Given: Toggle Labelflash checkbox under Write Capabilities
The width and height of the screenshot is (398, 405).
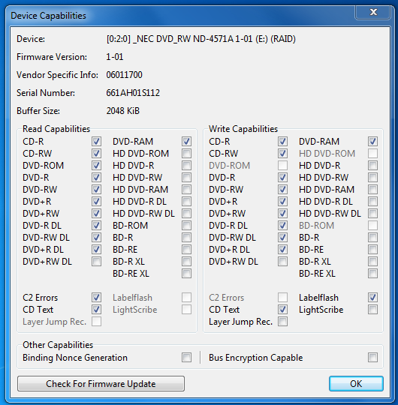Looking at the screenshot, I should (372, 298).
